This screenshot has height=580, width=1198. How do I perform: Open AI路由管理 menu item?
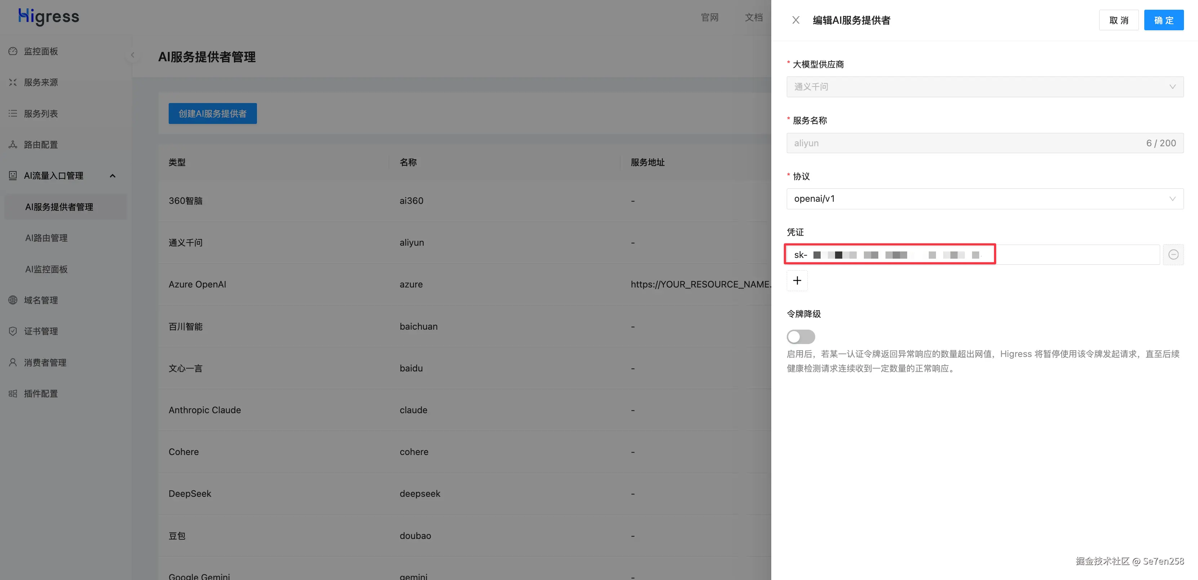46,238
